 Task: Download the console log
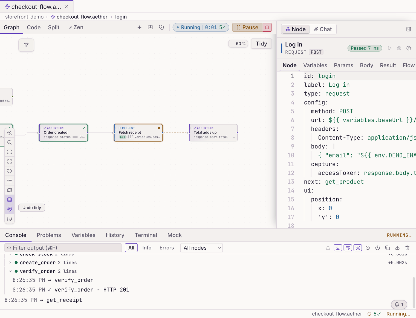pos(397,248)
